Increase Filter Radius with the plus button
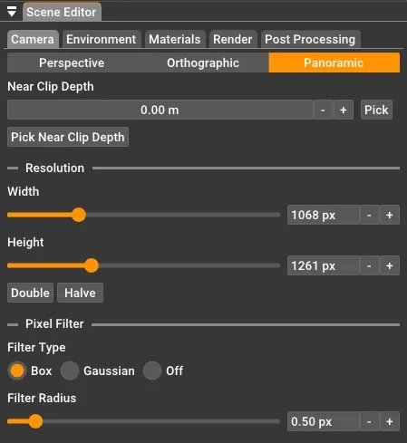The image size is (407, 443). coord(390,421)
